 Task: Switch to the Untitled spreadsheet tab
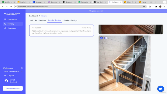click(x=9, y=2)
